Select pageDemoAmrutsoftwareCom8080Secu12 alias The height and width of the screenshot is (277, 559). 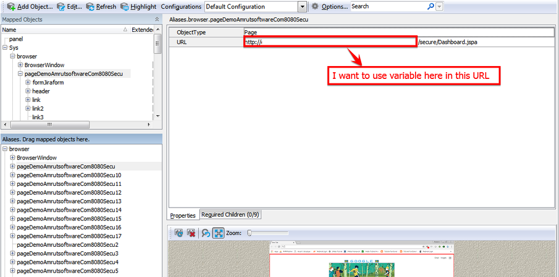coord(69,193)
